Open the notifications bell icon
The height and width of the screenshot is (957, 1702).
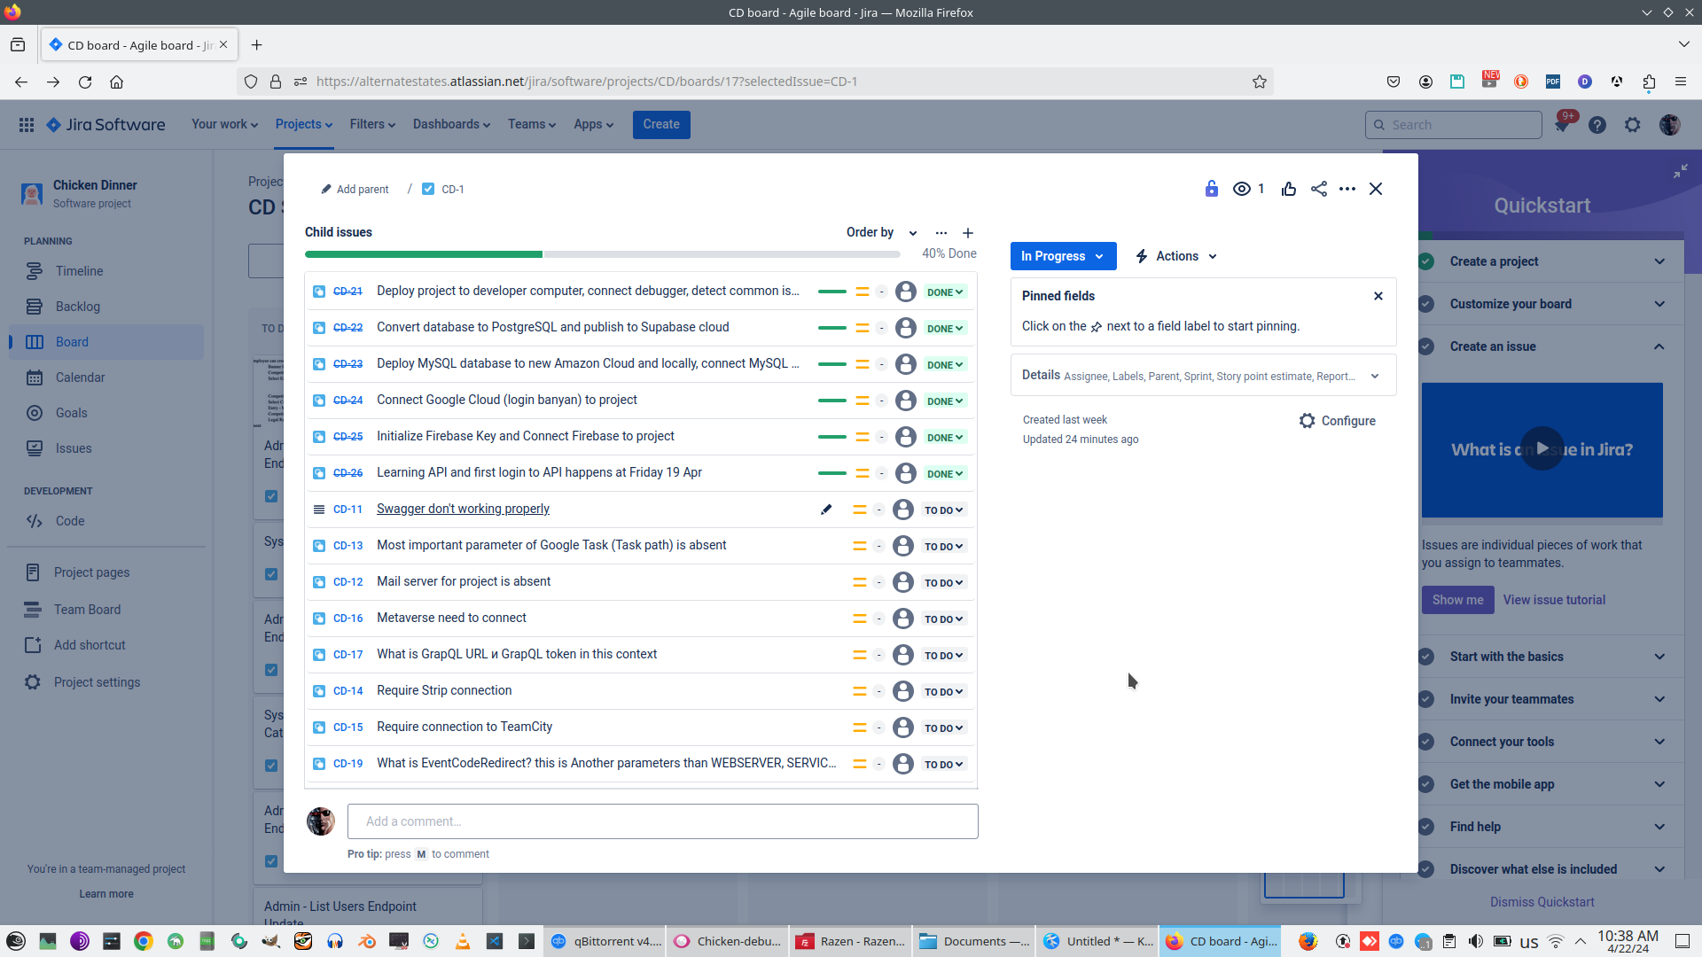click(1562, 125)
